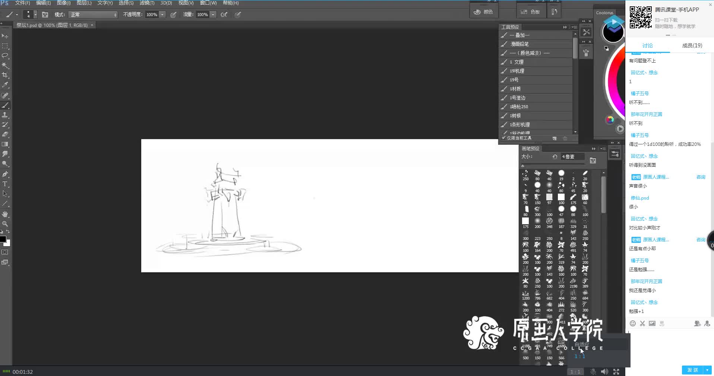This screenshot has height=376, width=714.
Task: Adjust the video player volume
Action: pyautogui.click(x=604, y=372)
